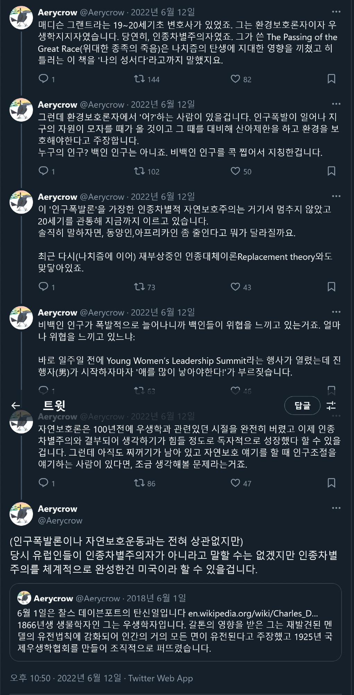This screenshot has width=354, height=695.
Task: Retweet the Madison Grant tweet with 144 retweets
Action: point(140,79)
